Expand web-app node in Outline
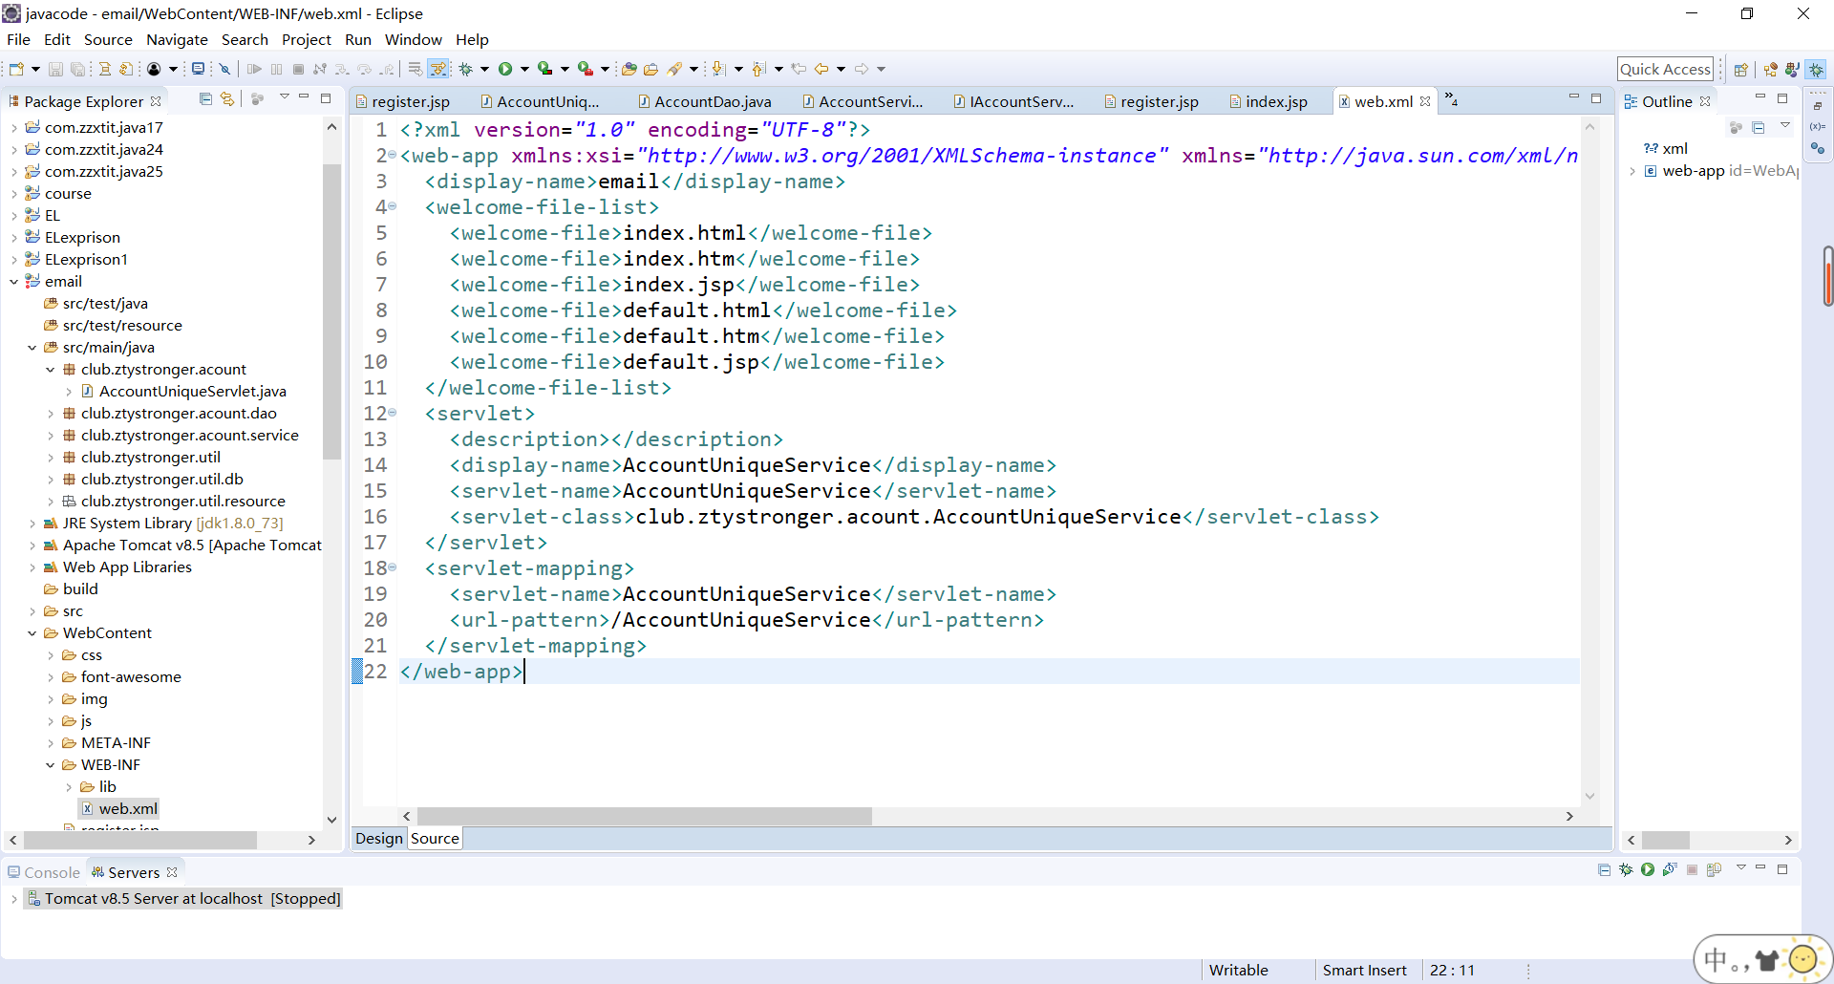 1632,171
